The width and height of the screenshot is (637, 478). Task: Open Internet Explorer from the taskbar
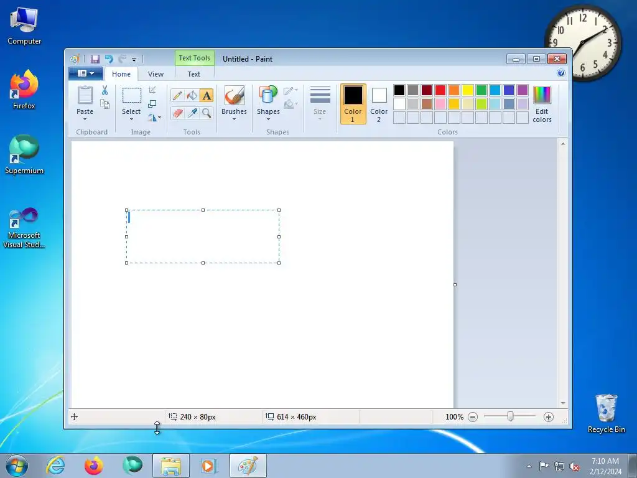pyautogui.click(x=55, y=466)
